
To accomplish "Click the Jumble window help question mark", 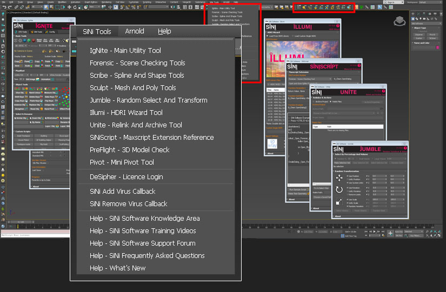I will (405, 148).
